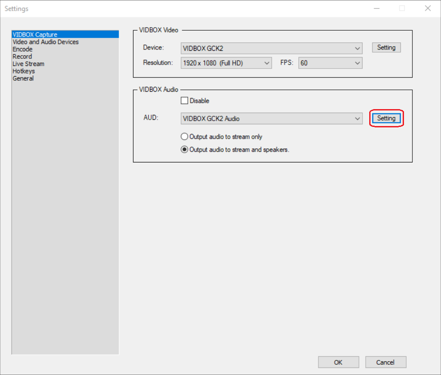Switch to Video and Audio Devices settings
This screenshot has width=441, height=375.
(45, 41)
